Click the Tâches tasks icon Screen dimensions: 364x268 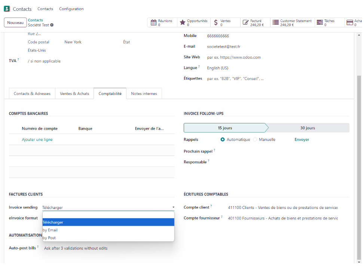point(319,22)
